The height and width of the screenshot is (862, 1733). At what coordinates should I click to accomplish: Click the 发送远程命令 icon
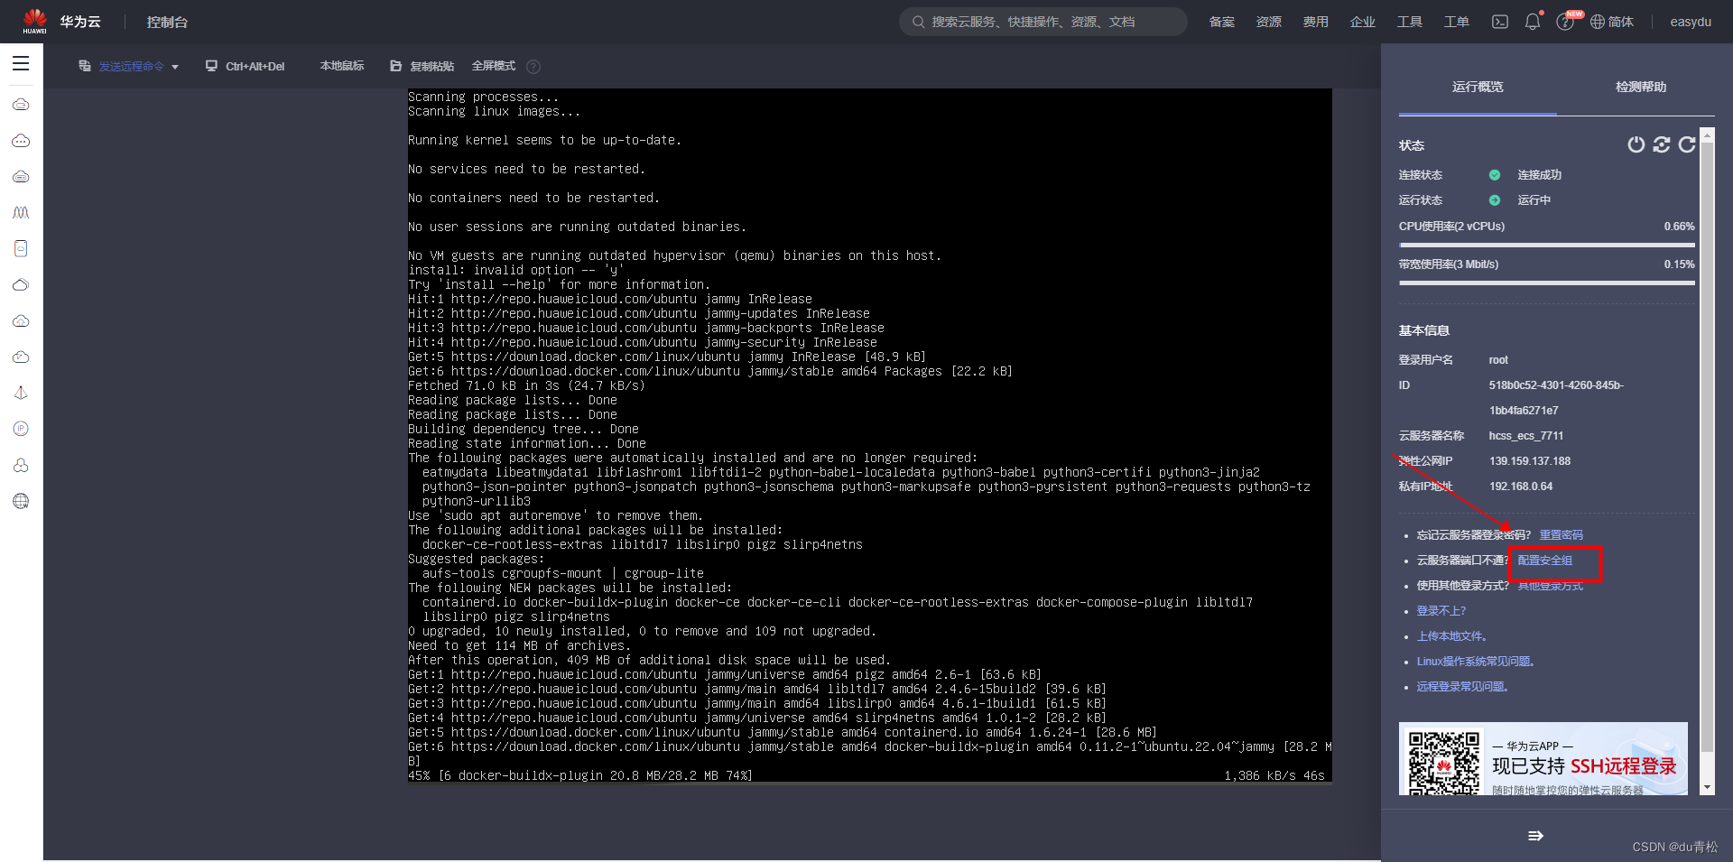click(x=85, y=66)
